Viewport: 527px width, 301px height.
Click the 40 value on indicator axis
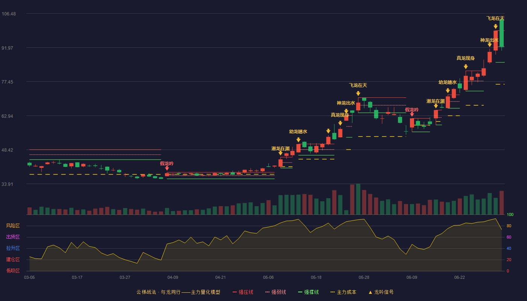[x=509, y=248]
